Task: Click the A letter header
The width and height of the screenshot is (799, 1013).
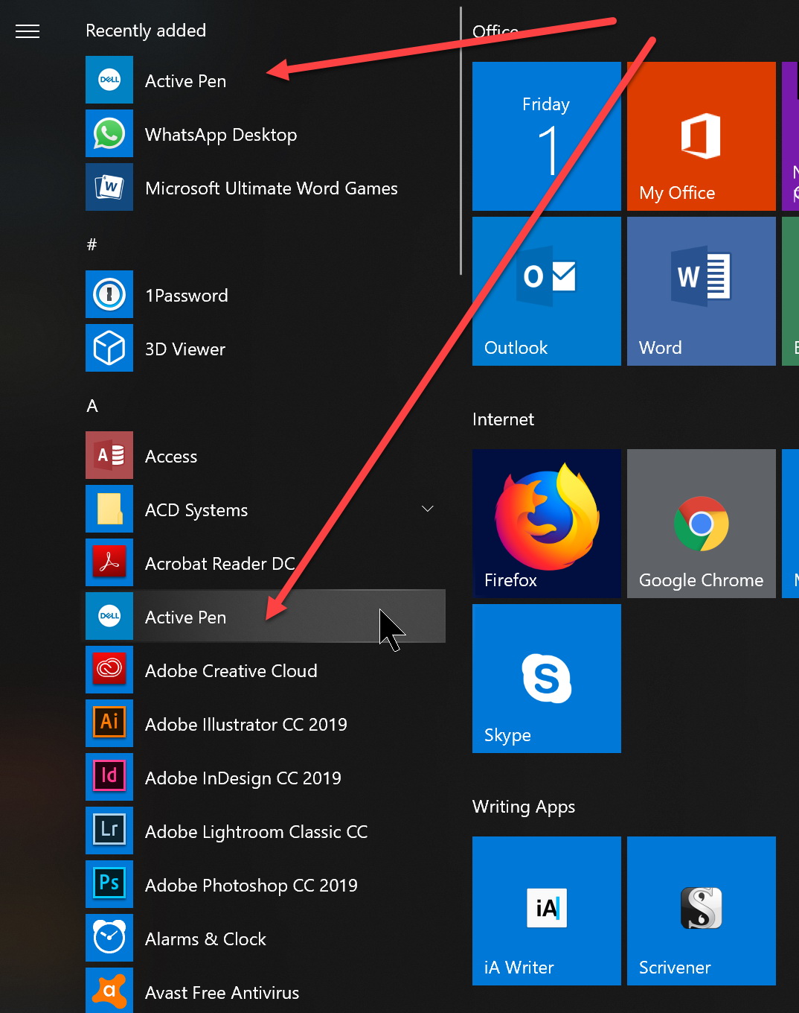Action: coord(92,406)
